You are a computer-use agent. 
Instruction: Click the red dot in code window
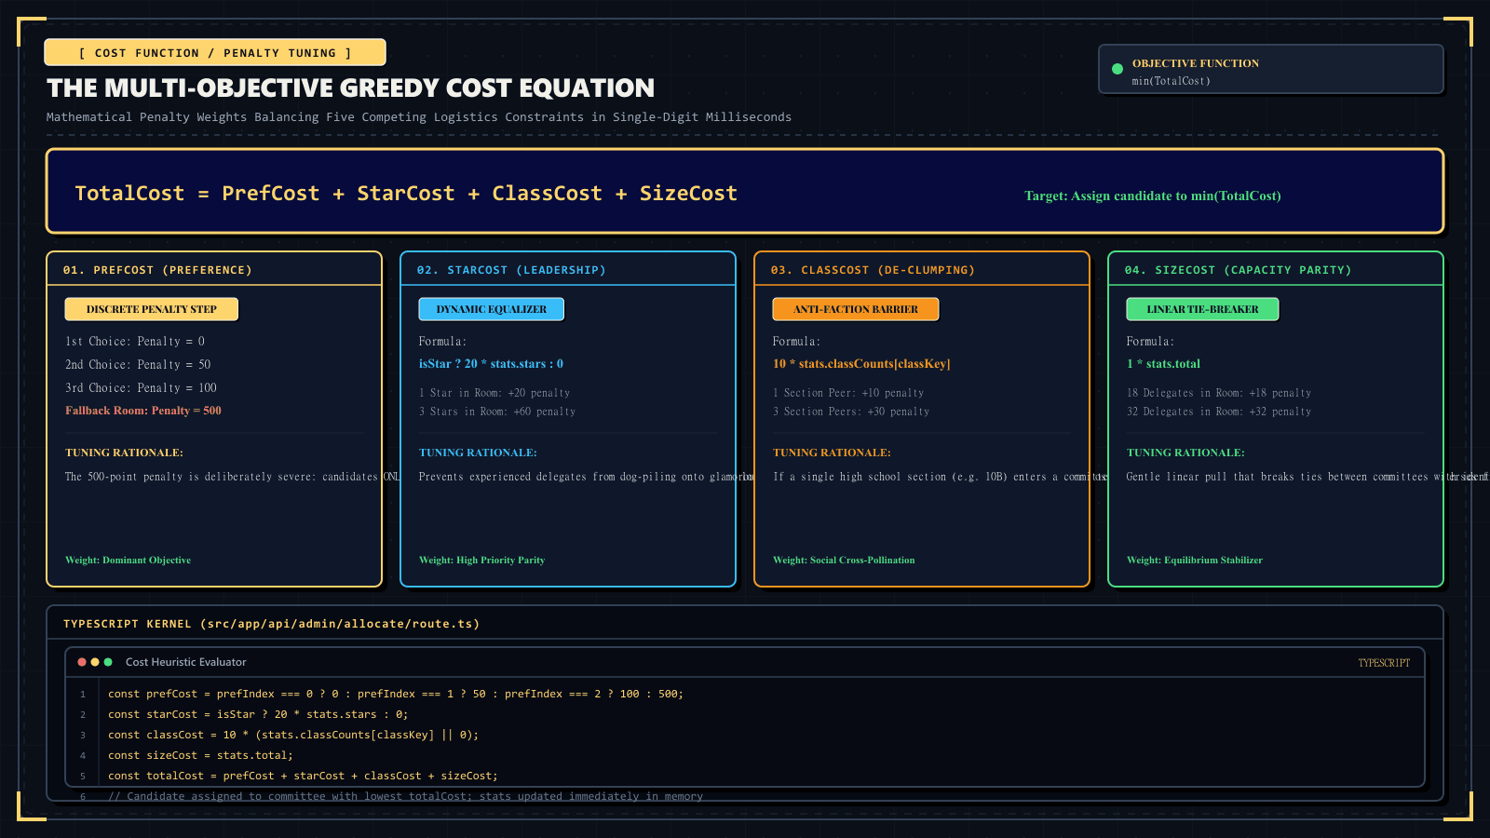pyautogui.click(x=82, y=662)
